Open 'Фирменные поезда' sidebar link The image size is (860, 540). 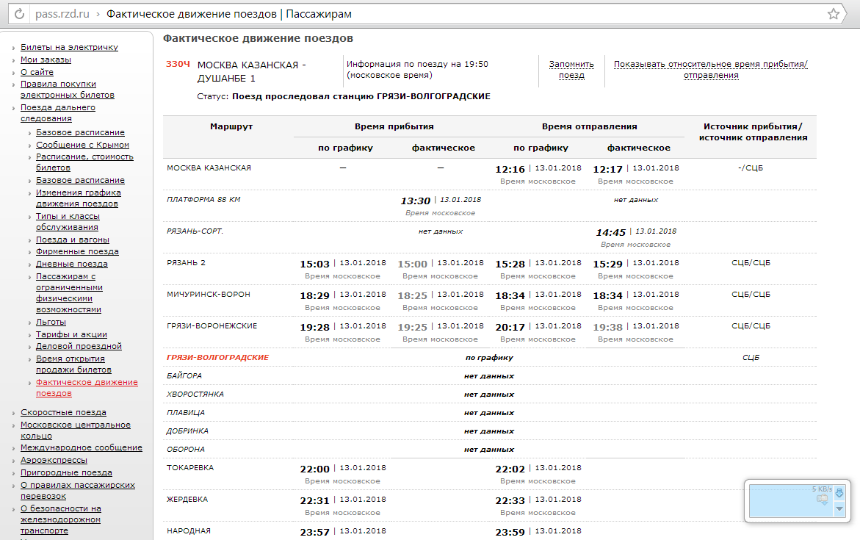coord(77,251)
